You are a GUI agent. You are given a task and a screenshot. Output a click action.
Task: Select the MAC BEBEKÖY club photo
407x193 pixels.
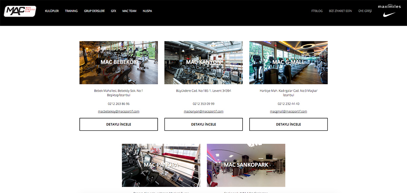coord(119,63)
